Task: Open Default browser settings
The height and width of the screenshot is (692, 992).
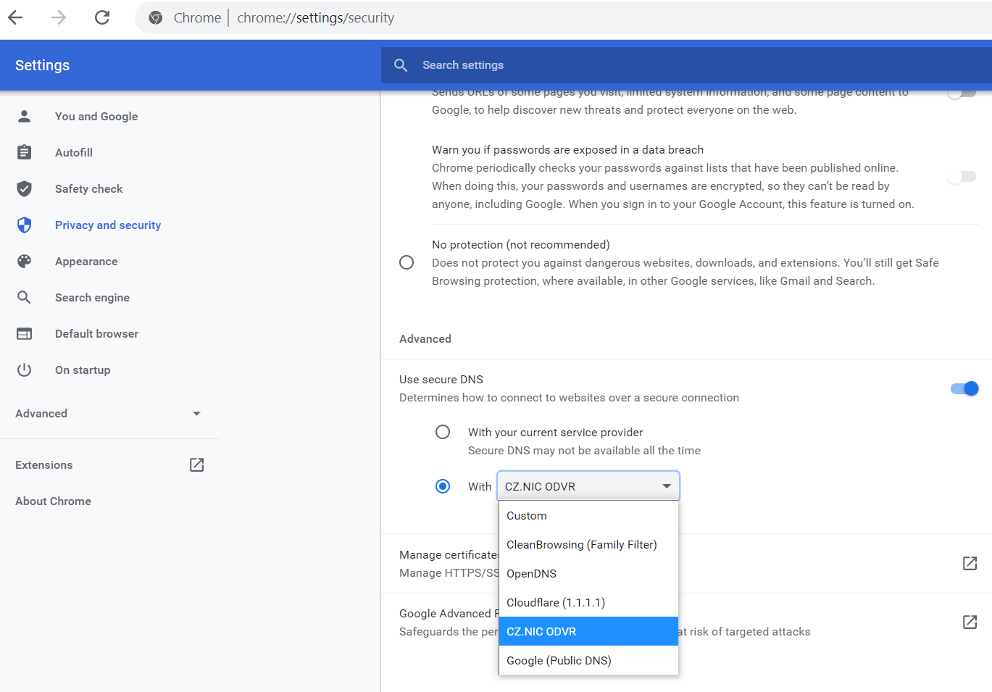Action: [x=97, y=333]
